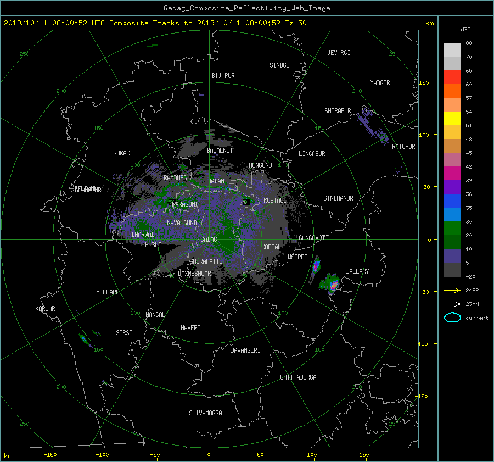Click the GADAG radar center label
This screenshot has height=462, width=494.
pos(209,240)
